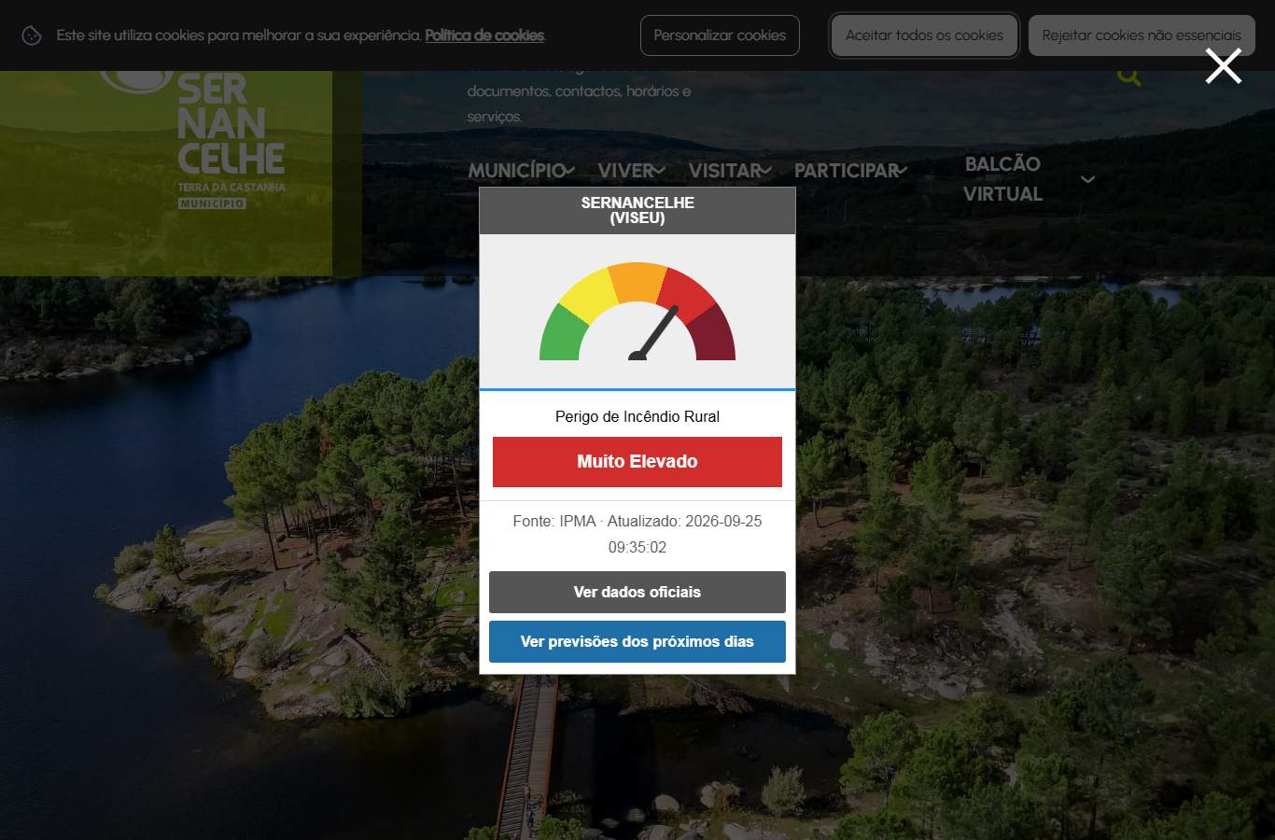
Task: Expand the Município menu chevron
Action: pos(568,171)
